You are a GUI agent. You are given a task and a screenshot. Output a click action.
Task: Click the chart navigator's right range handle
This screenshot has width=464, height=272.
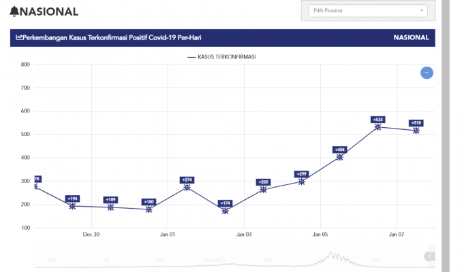[x=429, y=256]
